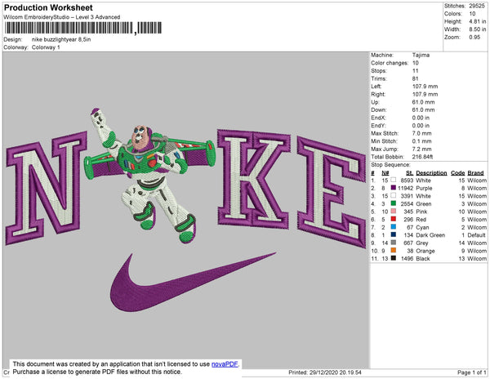Click the Min Stitch value '0.1 mm'
The width and height of the screenshot is (490, 379).
click(x=421, y=141)
